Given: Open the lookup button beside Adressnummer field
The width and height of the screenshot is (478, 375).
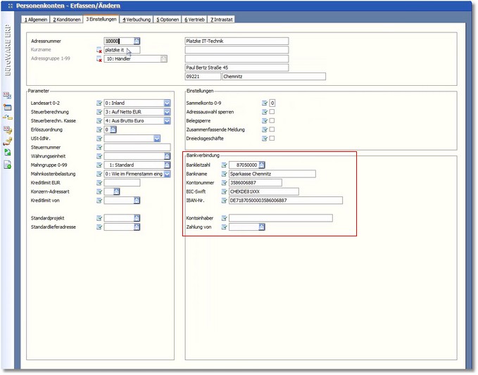Looking at the screenshot, I should click(x=137, y=42).
